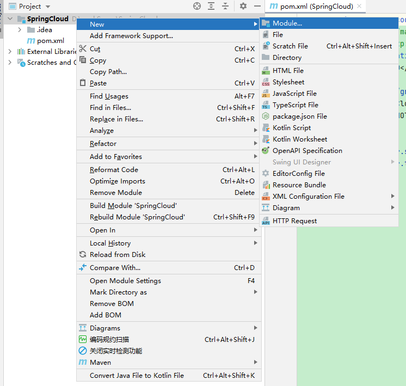Viewport: 406px width, 386px height.
Task: Click the locate/select opened file crosshair icon
Action: 197,6
